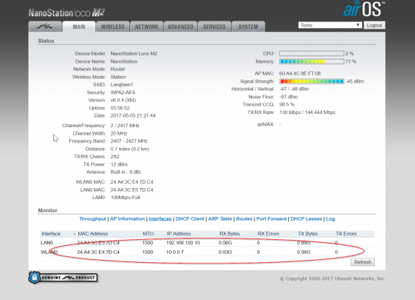Viewport: 415px width, 300px height.
Task: View AP Information link
Action: pos(129,218)
